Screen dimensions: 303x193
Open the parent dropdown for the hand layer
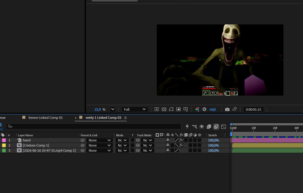pyautogui.click(x=99, y=140)
